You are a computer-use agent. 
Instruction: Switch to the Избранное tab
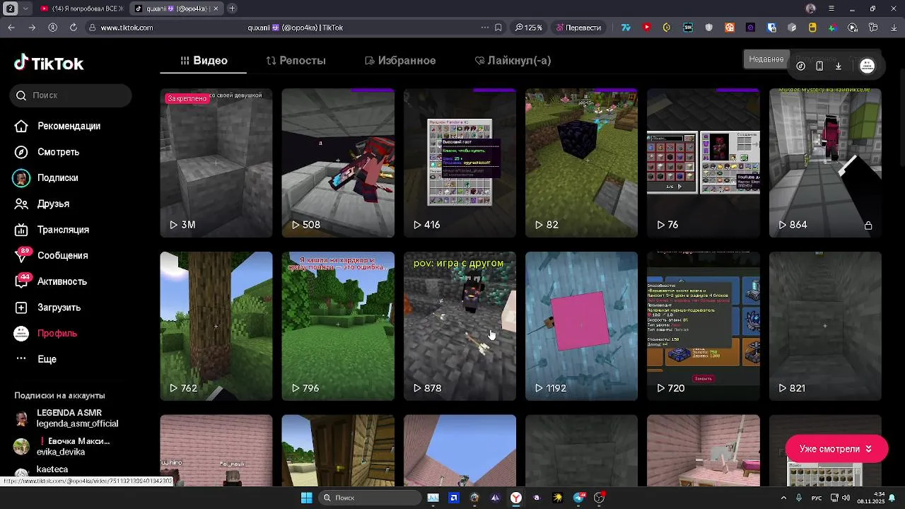click(x=400, y=61)
